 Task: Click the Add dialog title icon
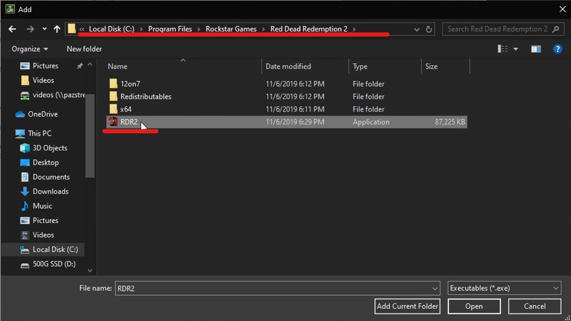click(10, 9)
